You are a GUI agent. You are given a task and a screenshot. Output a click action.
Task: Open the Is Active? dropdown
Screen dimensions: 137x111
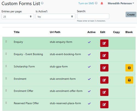click(55, 16)
